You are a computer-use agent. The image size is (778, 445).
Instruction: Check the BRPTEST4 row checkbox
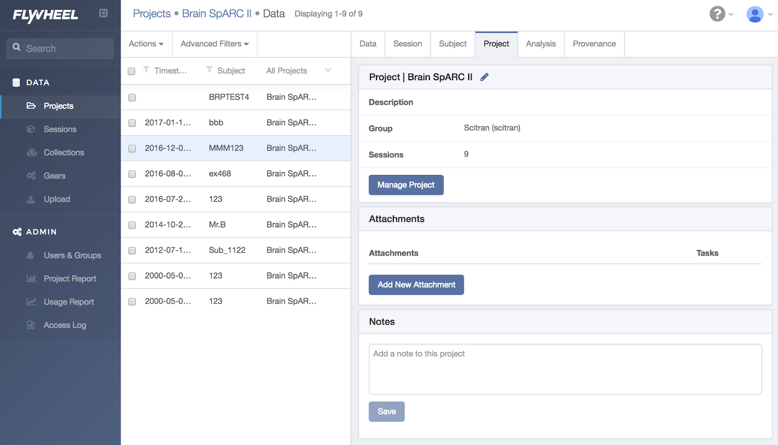132,98
